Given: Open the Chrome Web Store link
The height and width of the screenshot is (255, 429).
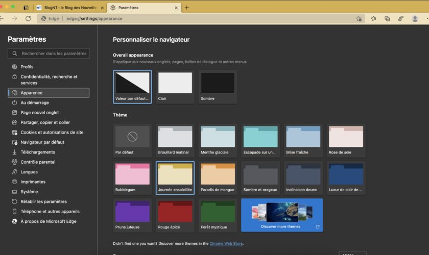Looking at the screenshot, I should (x=226, y=244).
